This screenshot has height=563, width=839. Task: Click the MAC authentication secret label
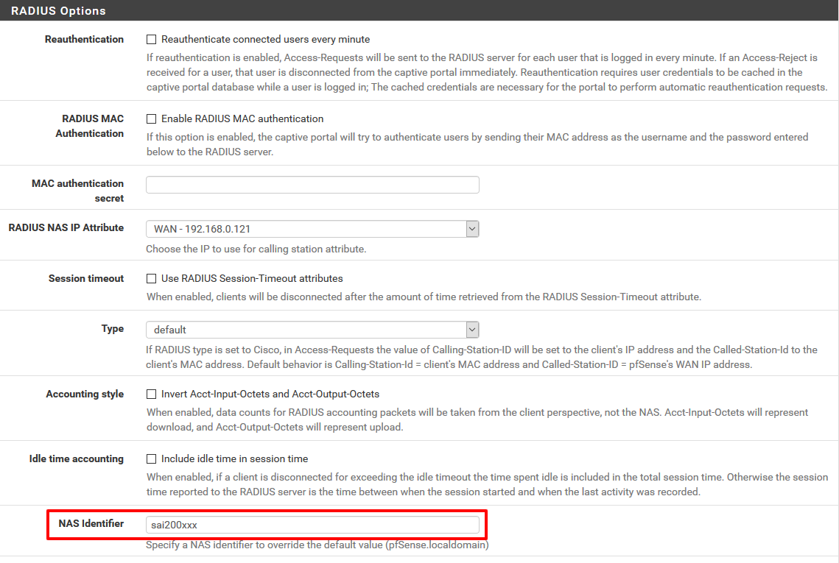[x=77, y=191]
